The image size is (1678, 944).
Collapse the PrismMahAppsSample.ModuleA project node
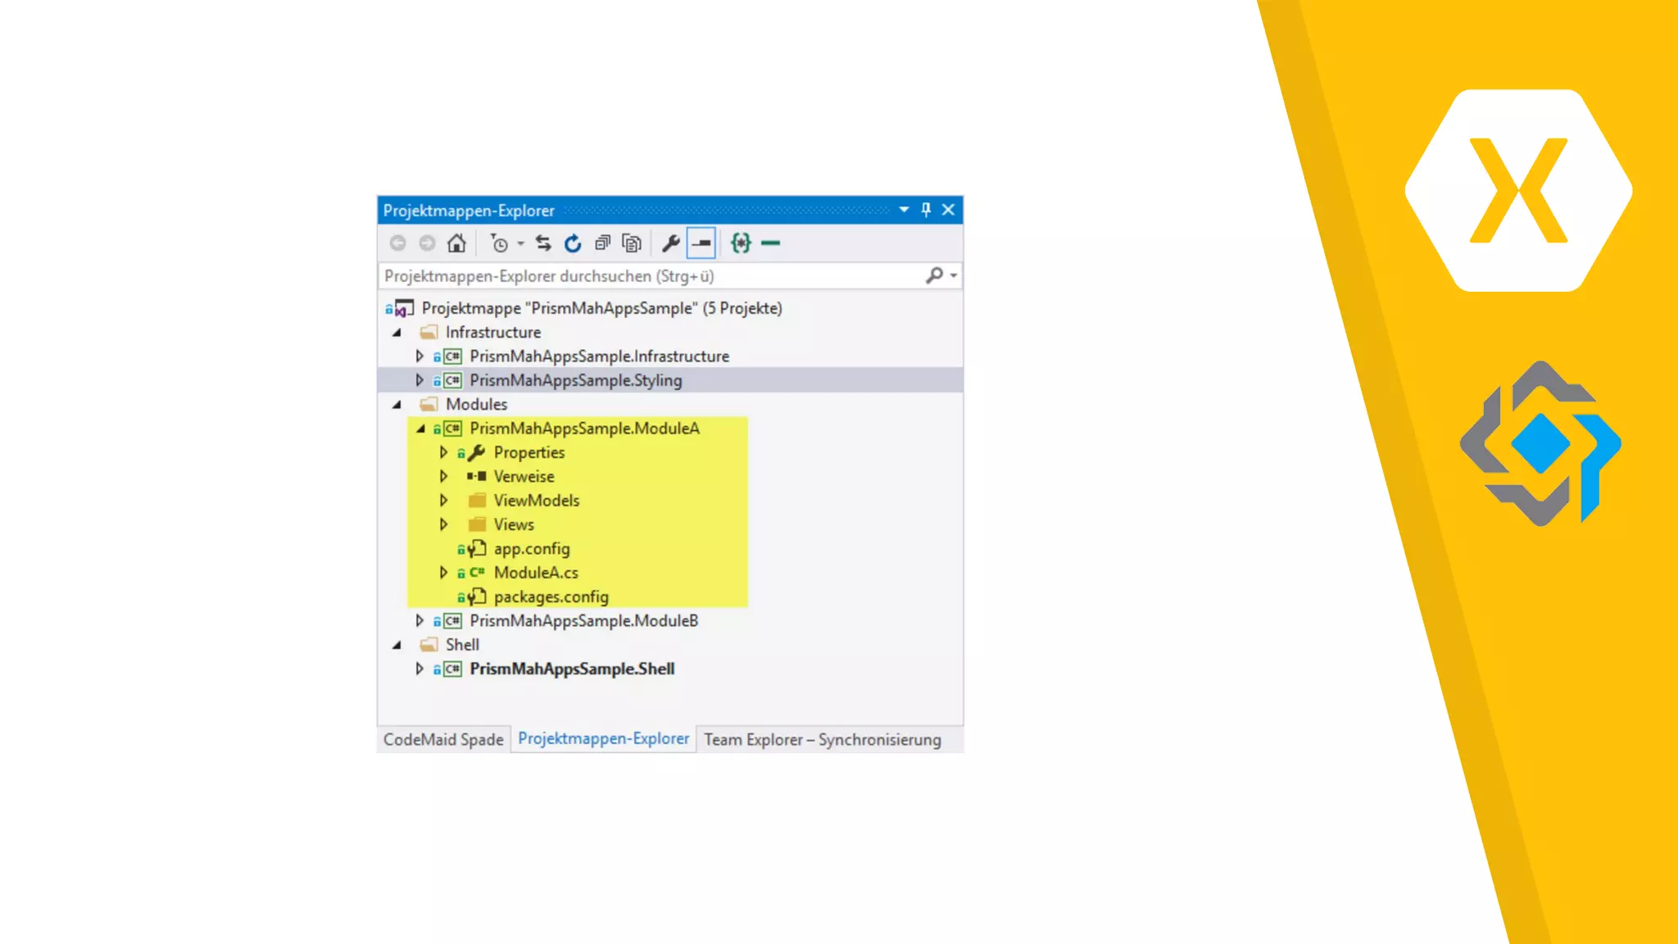click(x=420, y=429)
